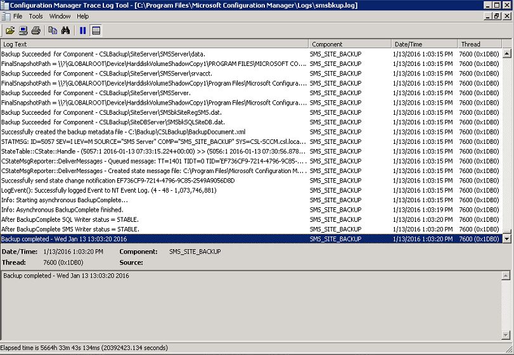The image size is (514, 355).
Task: Click the detail pane scrollbar up arrow
Action: coord(506,276)
